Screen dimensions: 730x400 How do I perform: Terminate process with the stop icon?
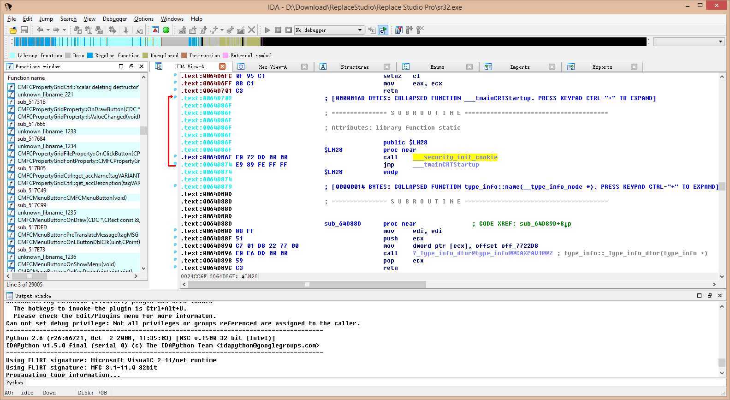click(x=289, y=30)
